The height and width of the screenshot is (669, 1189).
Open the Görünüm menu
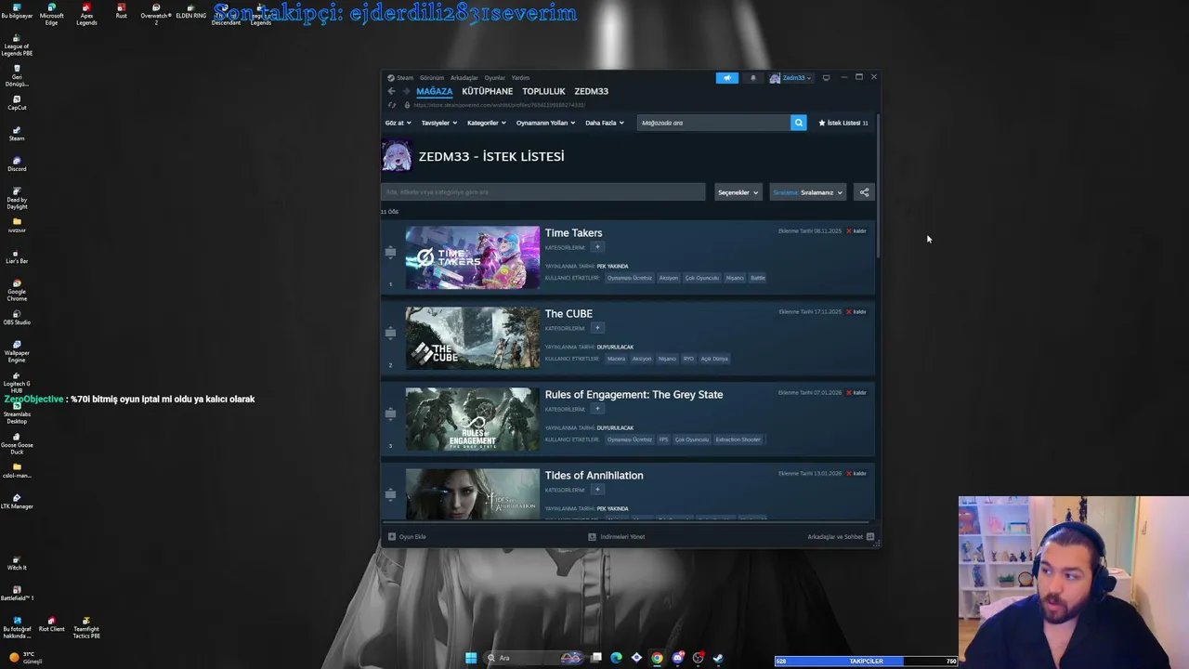432,78
